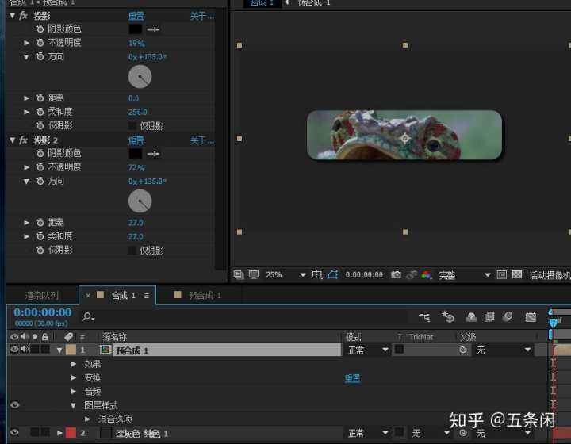
Task: Toggle stopwatch for 不透明度 at 19%
Action: click(40, 43)
